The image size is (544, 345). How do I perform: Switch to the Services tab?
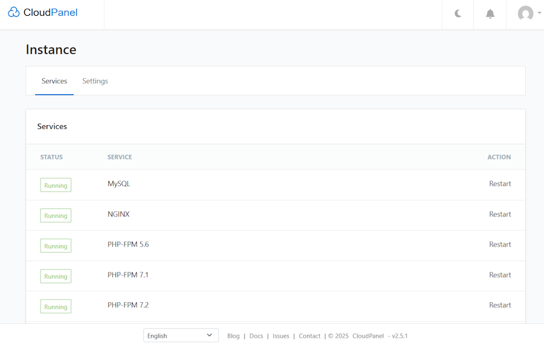(54, 81)
